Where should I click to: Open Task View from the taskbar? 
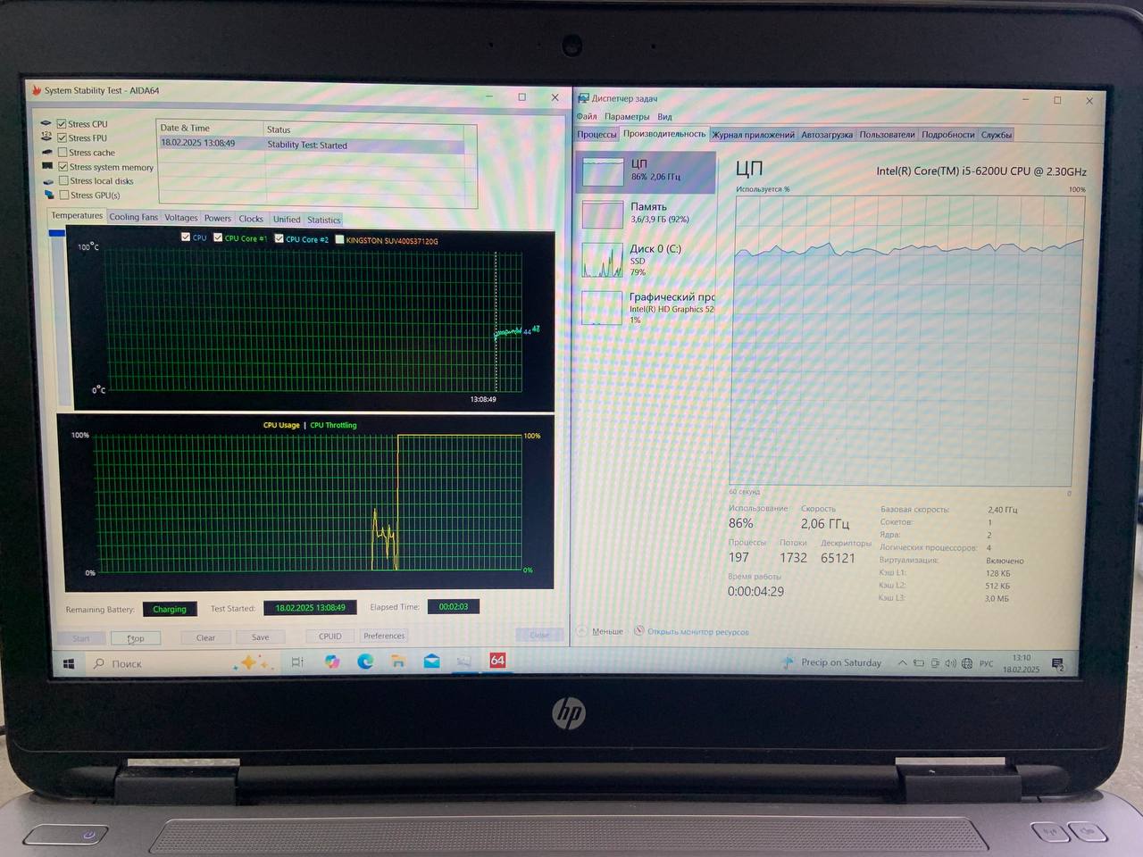coord(297,661)
